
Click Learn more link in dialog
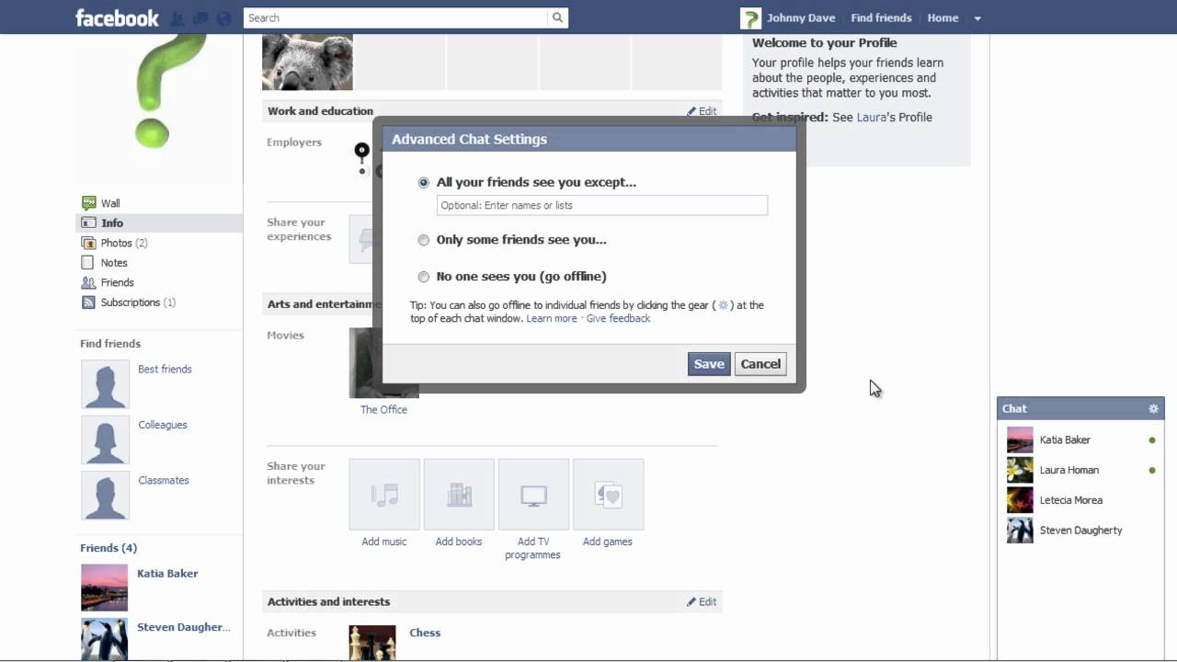point(552,318)
